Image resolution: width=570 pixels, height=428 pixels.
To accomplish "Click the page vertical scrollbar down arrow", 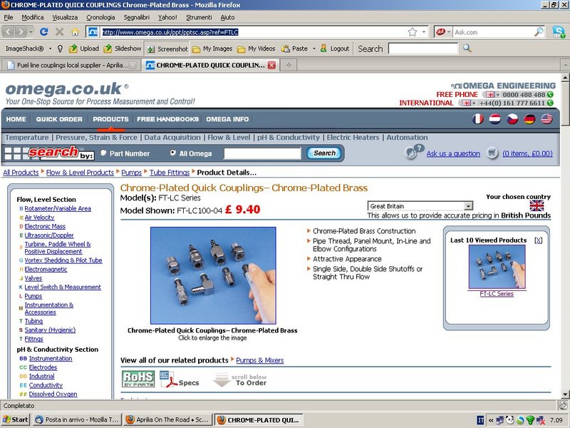I will tap(565, 394).
